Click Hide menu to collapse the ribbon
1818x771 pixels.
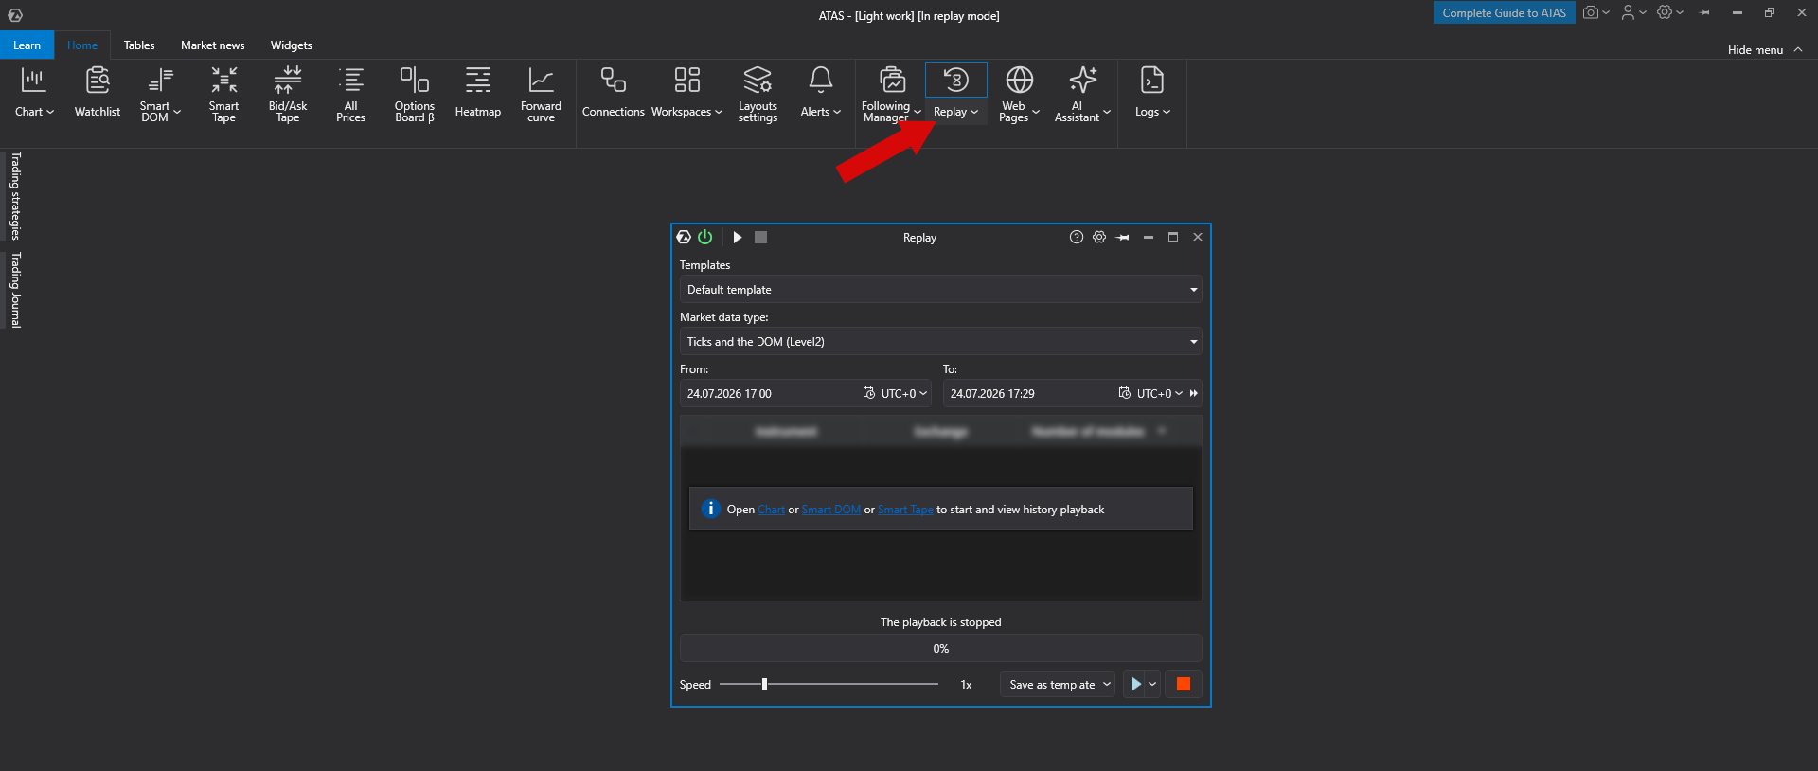click(x=1765, y=50)
